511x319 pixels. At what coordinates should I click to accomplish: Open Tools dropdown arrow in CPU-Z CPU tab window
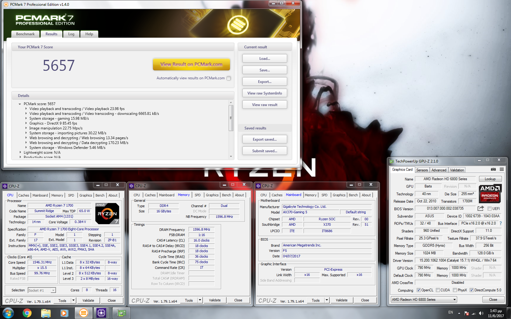73,300
